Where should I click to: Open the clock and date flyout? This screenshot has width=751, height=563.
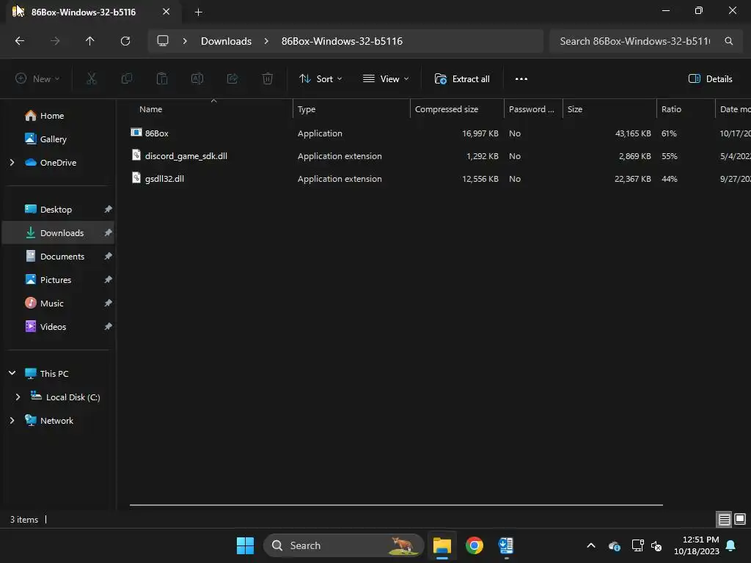[697, 545]
